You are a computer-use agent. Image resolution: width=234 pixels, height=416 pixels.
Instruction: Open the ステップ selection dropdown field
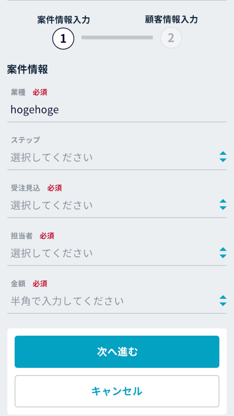pos(113,157)
